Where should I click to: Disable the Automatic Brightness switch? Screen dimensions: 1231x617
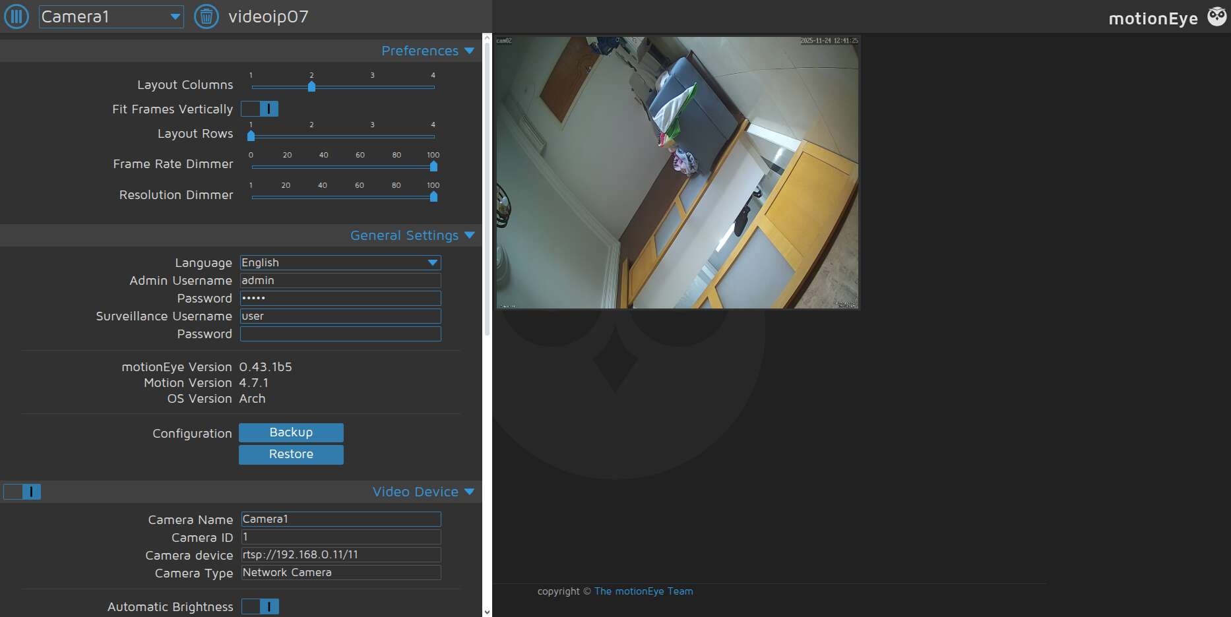coord(260,606)
